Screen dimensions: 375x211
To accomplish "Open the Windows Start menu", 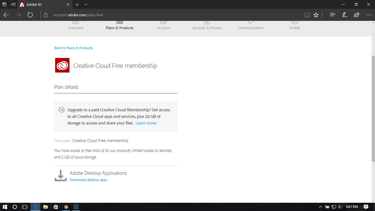I will point(5,207).
